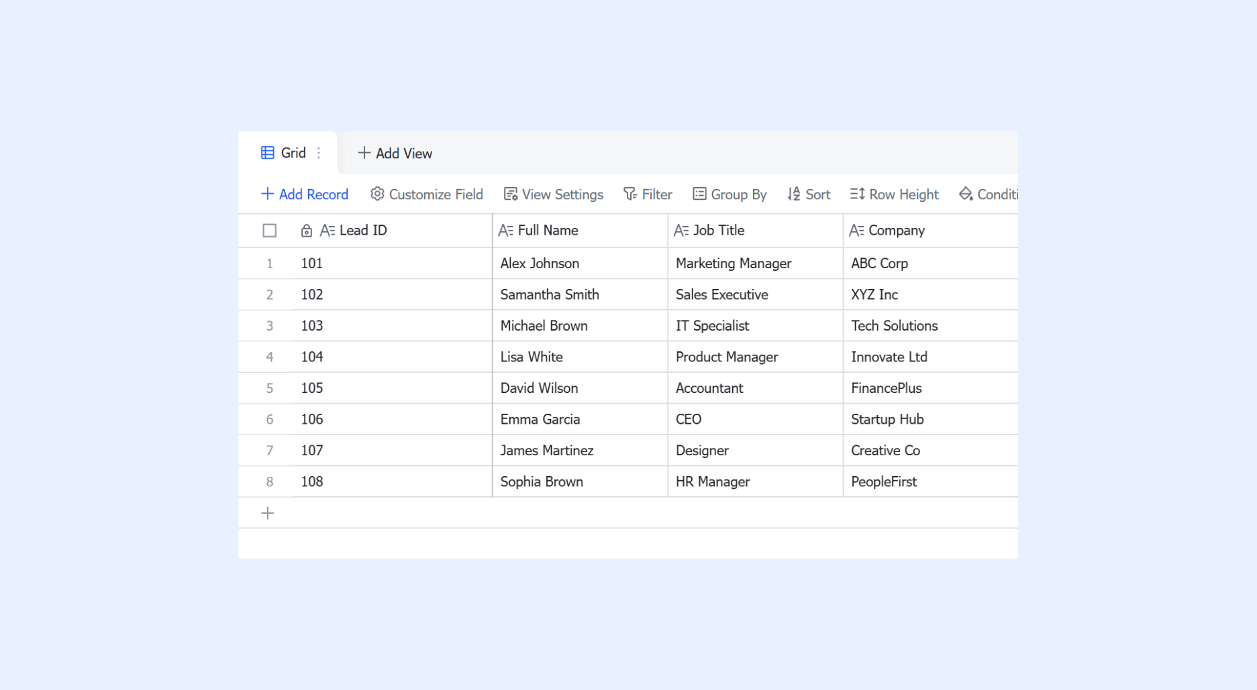Select row number 5
Image resolution: width=1257 pixels, height=690 pixels.
(270, 388)
